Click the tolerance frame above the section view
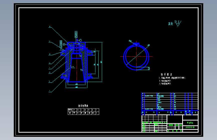Viewport: 217px width, 140px height. (x=76, y=34)
